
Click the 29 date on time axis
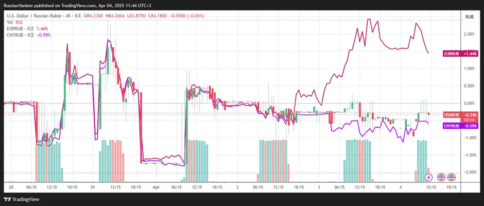point(93,188)
